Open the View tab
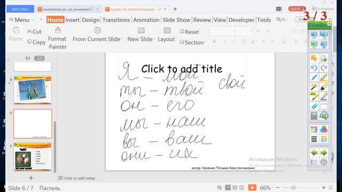The image size is (342, 192). [220, 20]
